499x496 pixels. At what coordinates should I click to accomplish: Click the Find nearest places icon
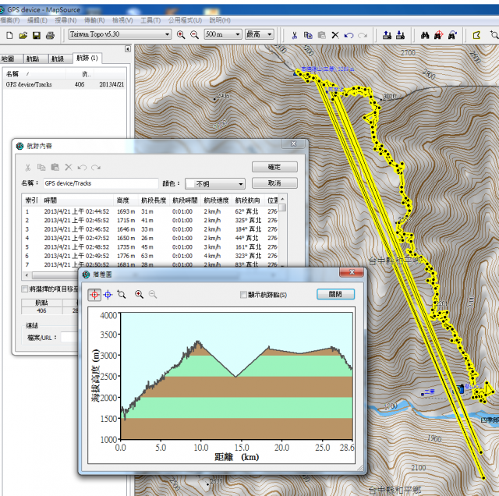[438, 35]
